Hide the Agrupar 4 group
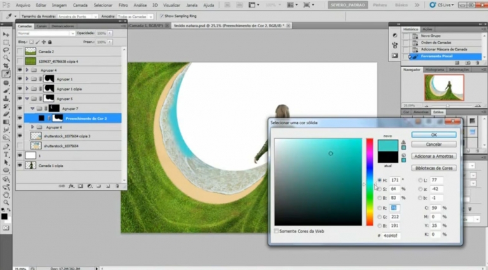Viewport: 488px width, 270px height. 20,70
